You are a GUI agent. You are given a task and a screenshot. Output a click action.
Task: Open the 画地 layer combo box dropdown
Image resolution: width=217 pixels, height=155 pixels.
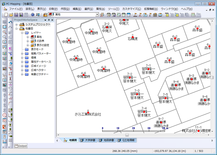coord(97,15)
